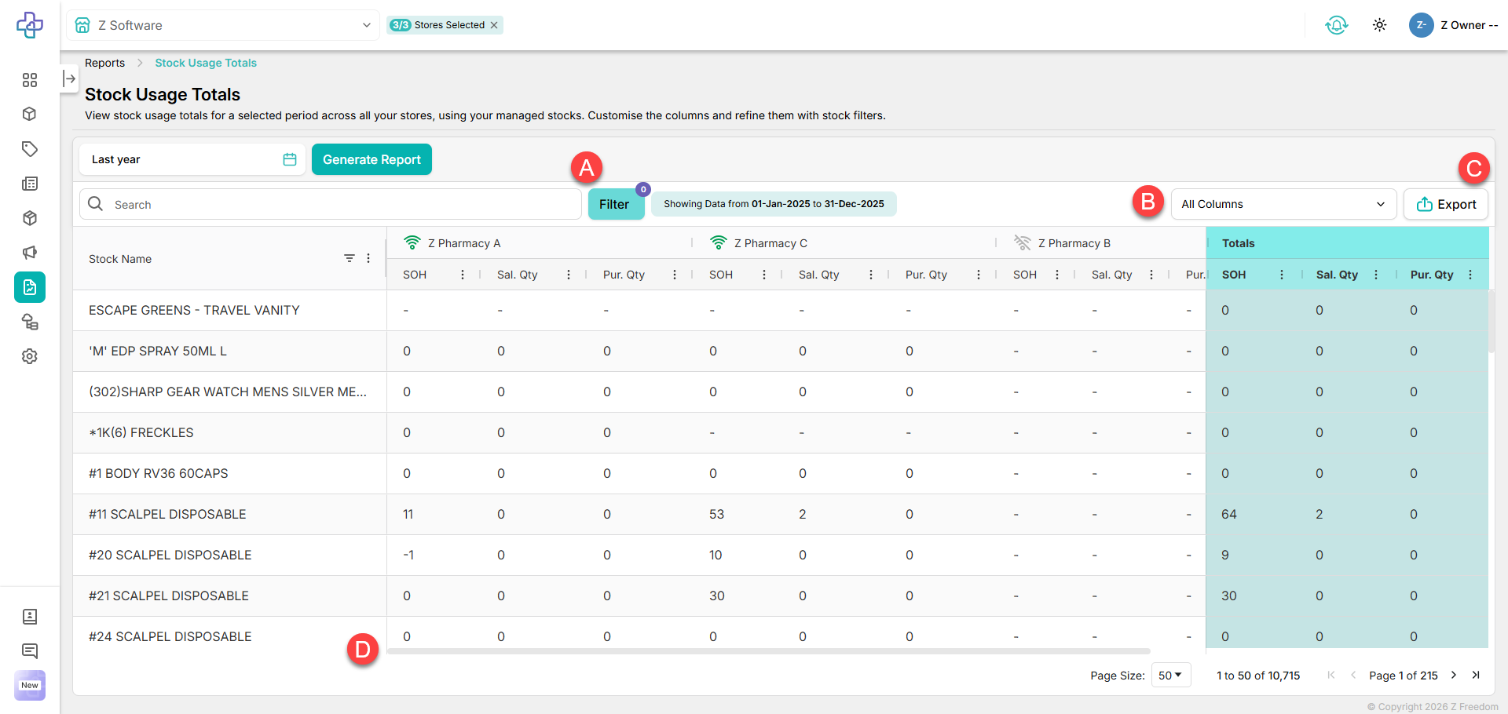
Task: Expand sidebar using the arrow toggle
Action: (x=69, y=78)
